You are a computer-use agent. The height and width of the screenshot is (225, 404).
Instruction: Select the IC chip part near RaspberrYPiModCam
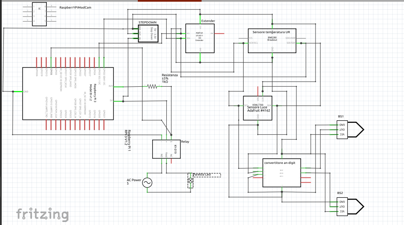coord(40,14)
